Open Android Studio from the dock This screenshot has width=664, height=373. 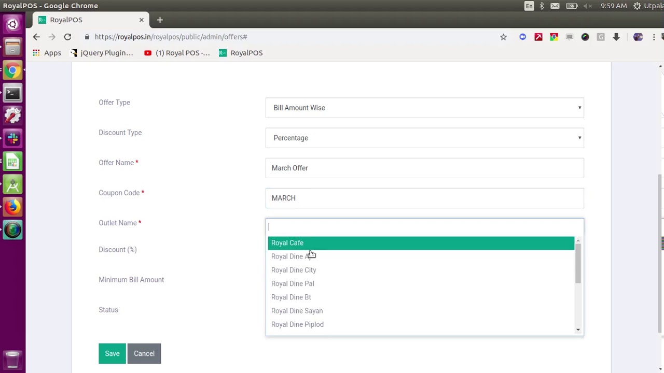click(x=12, y=184)
